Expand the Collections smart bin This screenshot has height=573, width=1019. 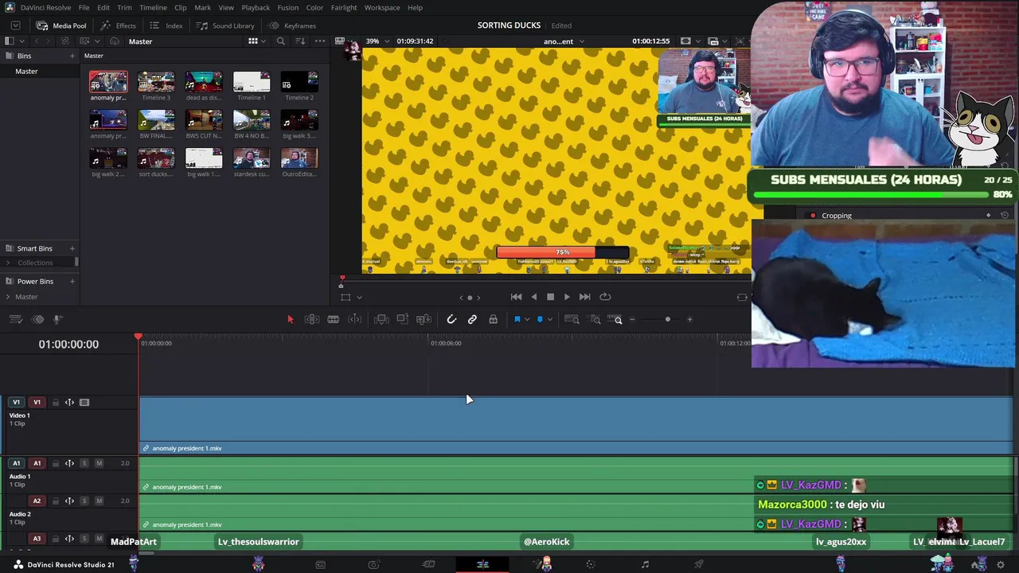tap(8, 263)
